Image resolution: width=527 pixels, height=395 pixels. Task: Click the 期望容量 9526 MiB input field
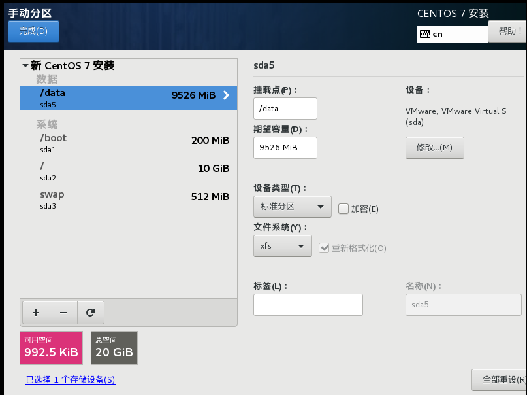(x=285, y=148)
